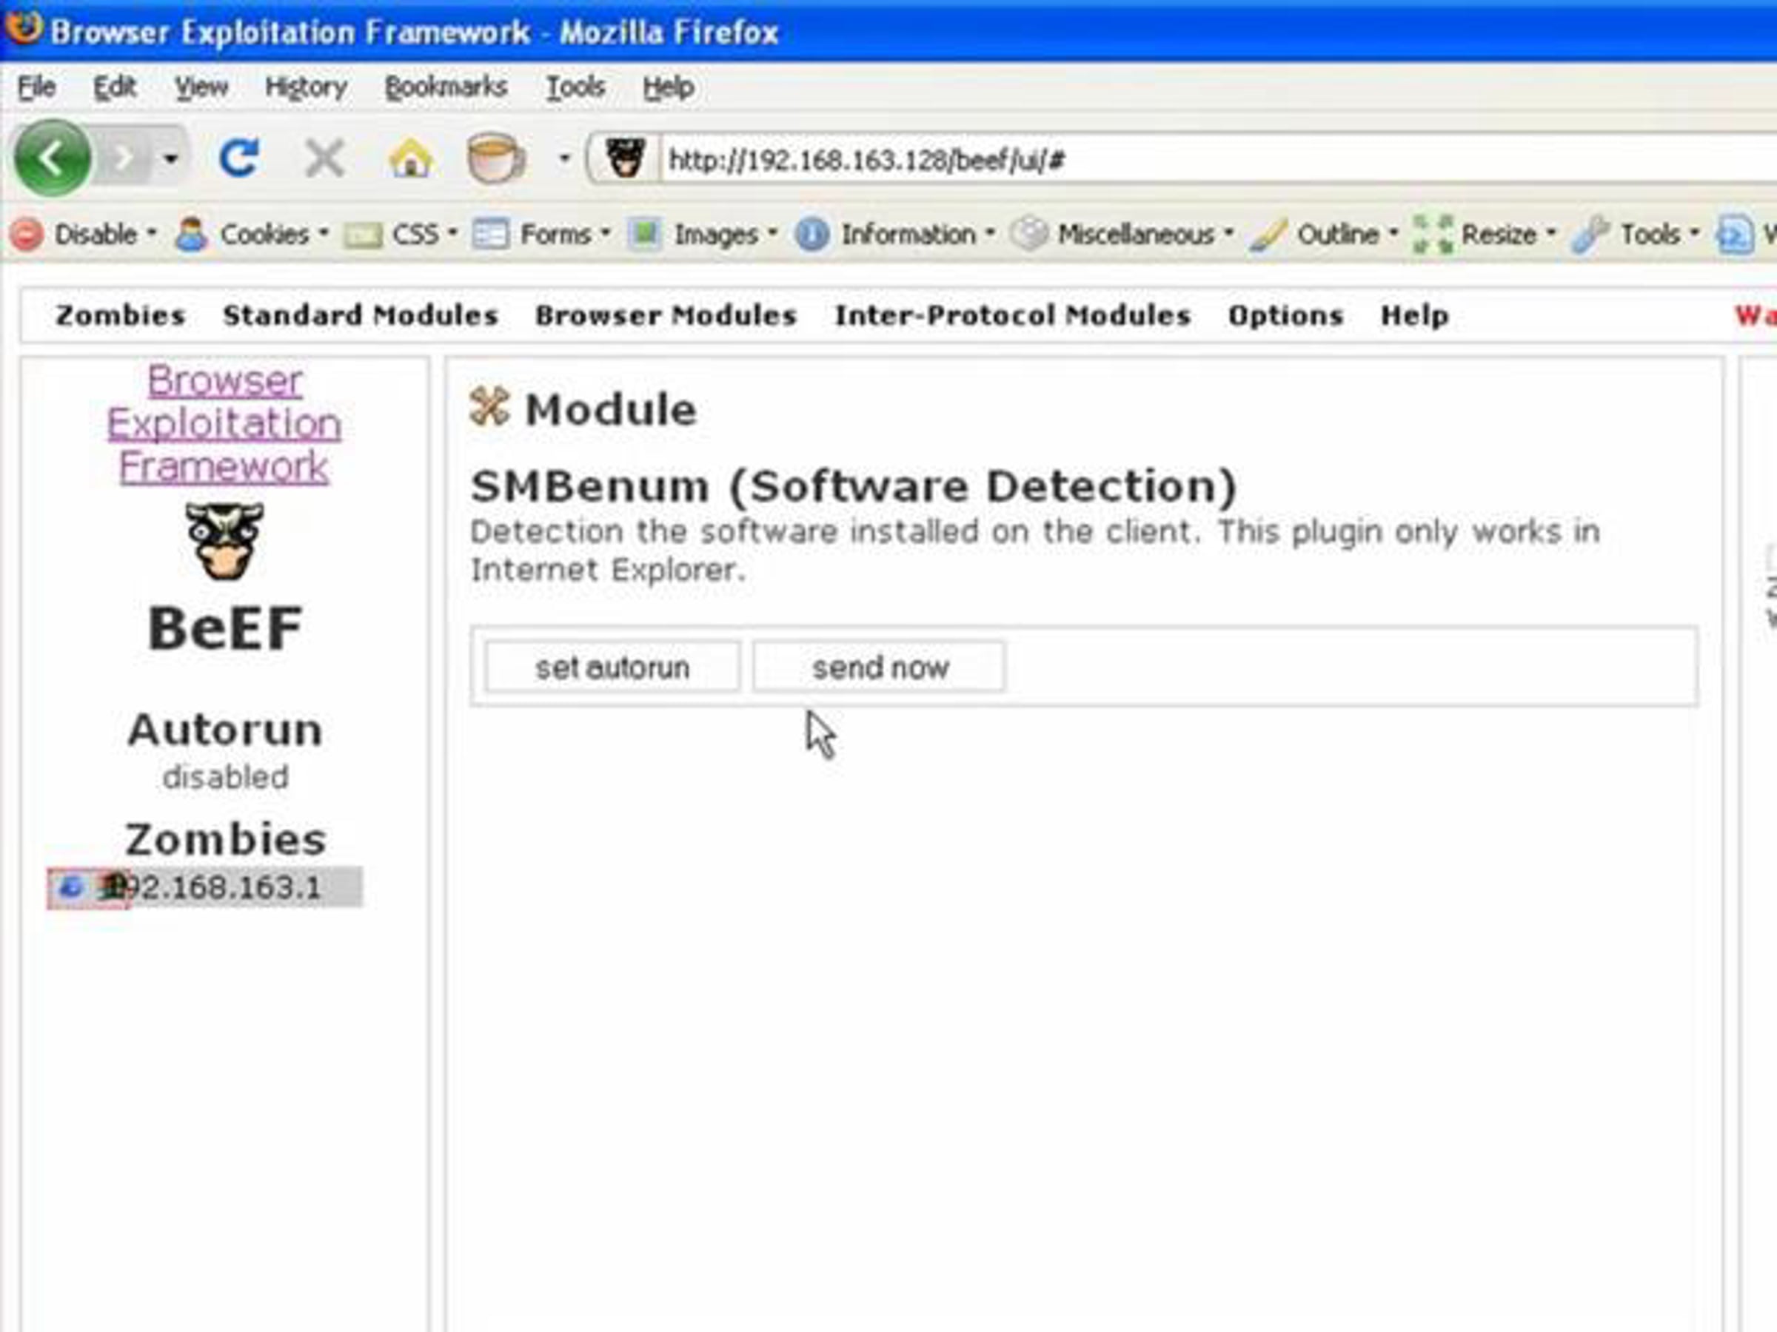Reload the current page

pyautogui.click(x=238, y=158)
